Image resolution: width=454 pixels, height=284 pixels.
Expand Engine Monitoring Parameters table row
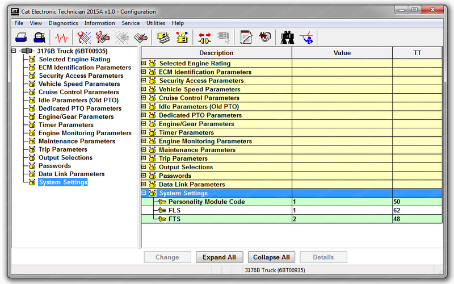(x=144, y=141)
